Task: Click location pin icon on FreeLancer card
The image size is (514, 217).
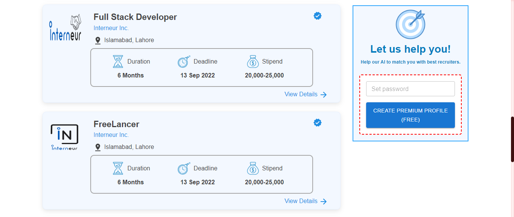Action: [98, 147]
